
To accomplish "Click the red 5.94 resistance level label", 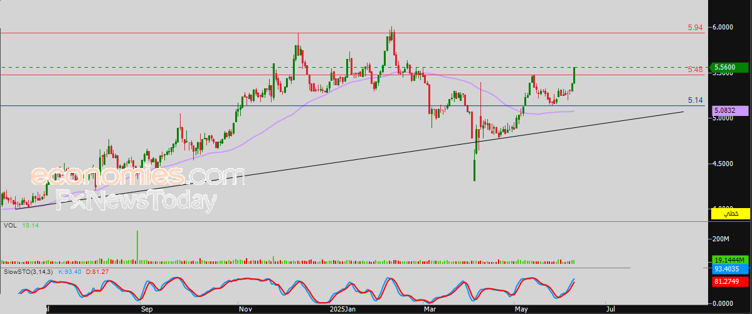I will [x=695, y=28].
